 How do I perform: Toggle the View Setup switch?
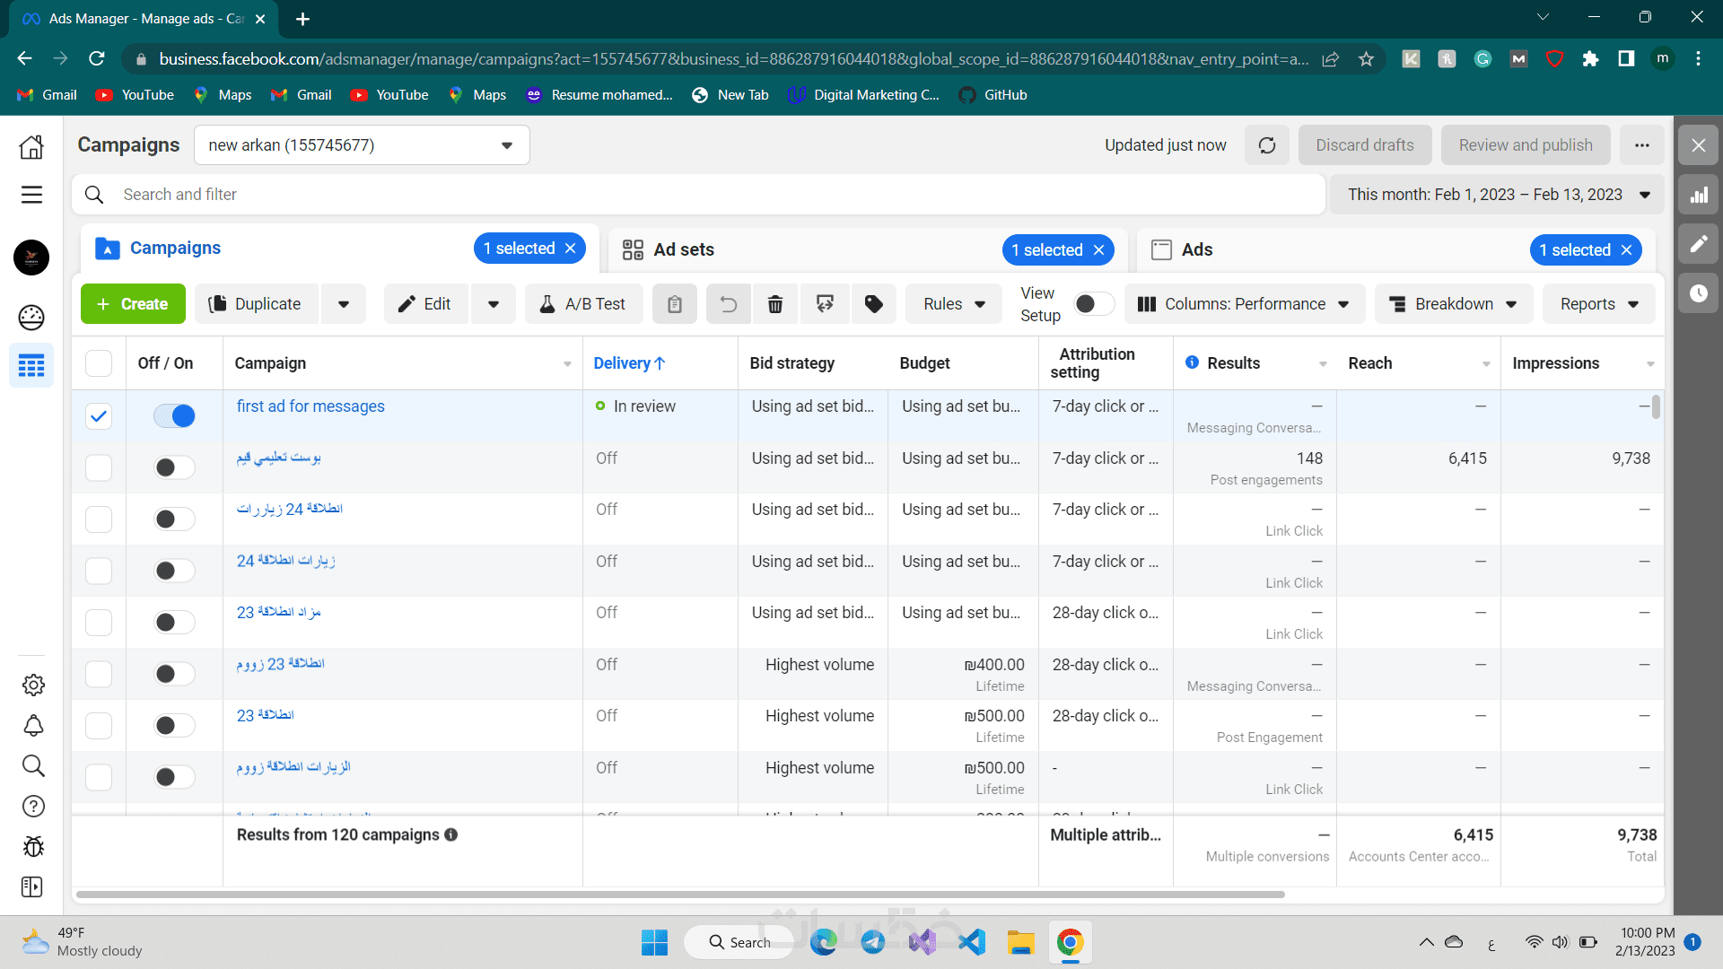1093,304
